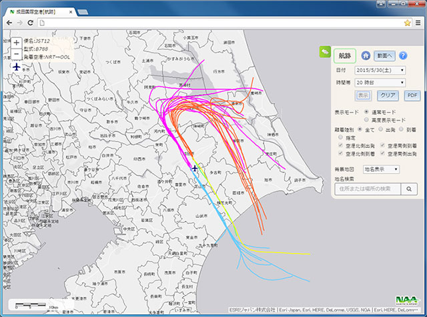Click the home icon in flight track panel

coord(366,55)
